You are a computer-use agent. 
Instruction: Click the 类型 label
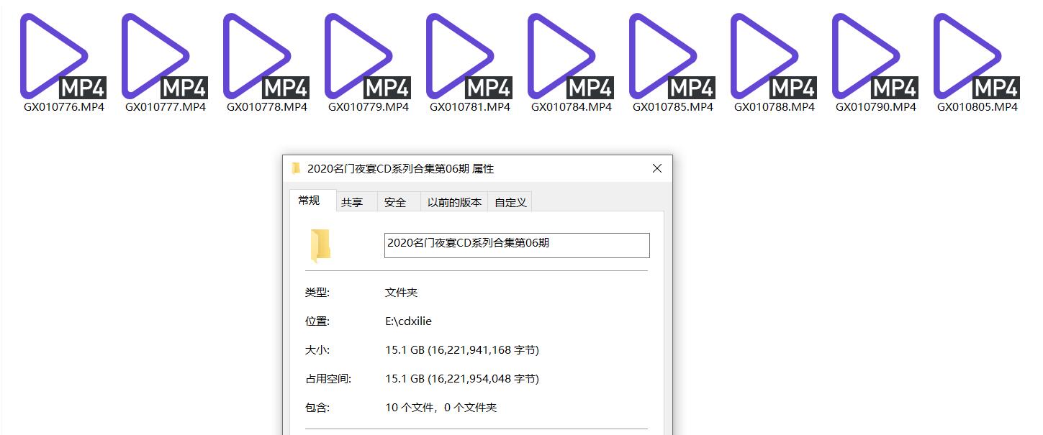point(317,293)
